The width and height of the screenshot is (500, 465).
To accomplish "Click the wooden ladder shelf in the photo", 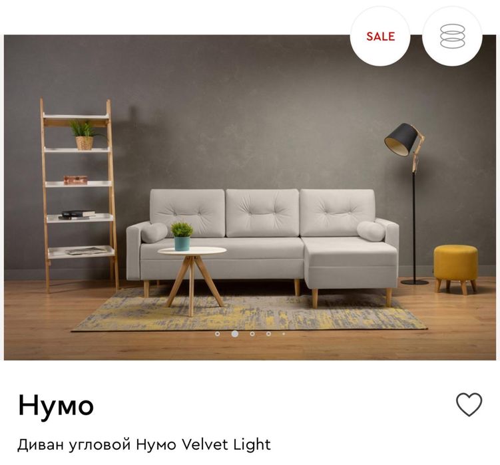I will click(x=79, y=195).
